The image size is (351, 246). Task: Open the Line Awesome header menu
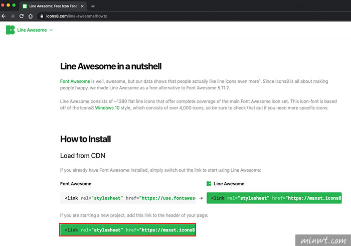click(x=32, y=30)
